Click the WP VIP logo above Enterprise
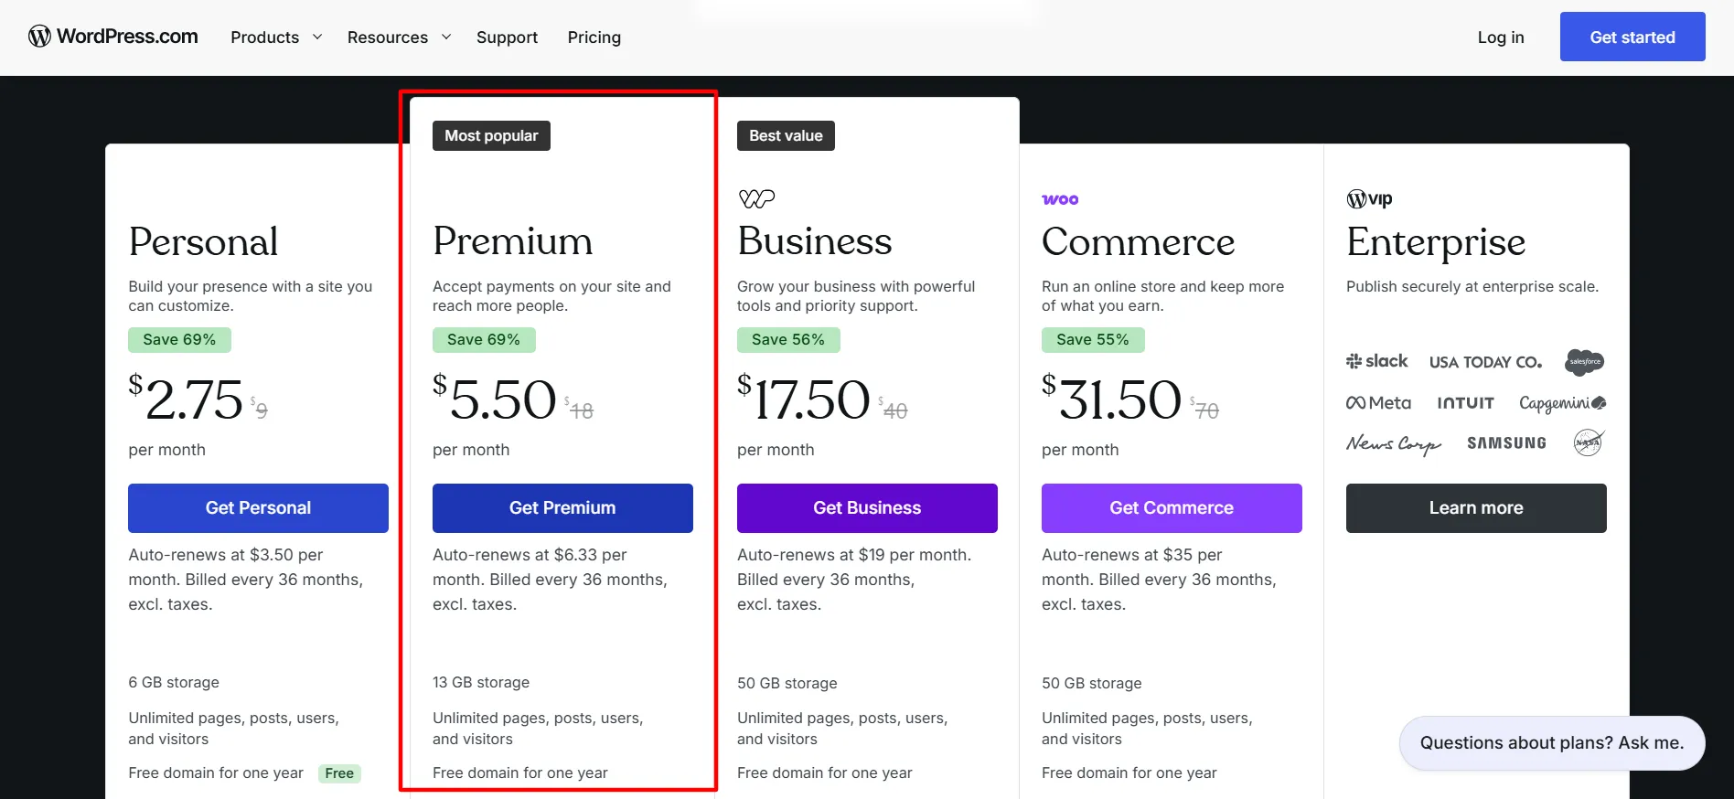The image size is (1734, 799). pos(1369,198)
